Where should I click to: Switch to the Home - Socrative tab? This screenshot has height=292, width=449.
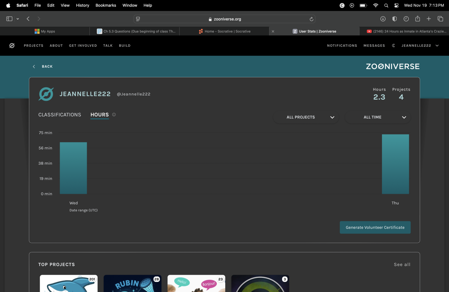point(224,31)
